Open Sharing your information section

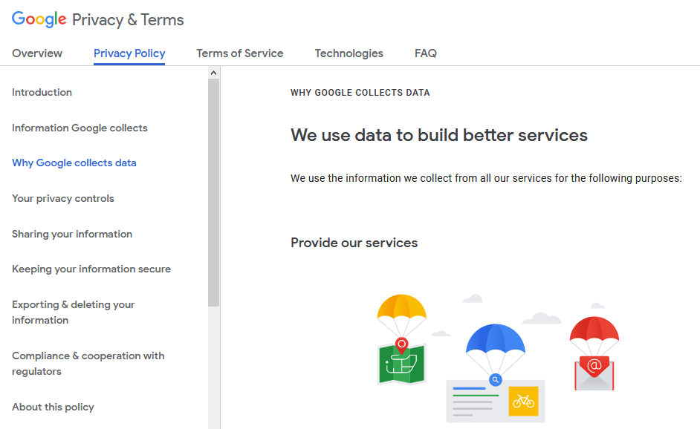pos(72,234)
